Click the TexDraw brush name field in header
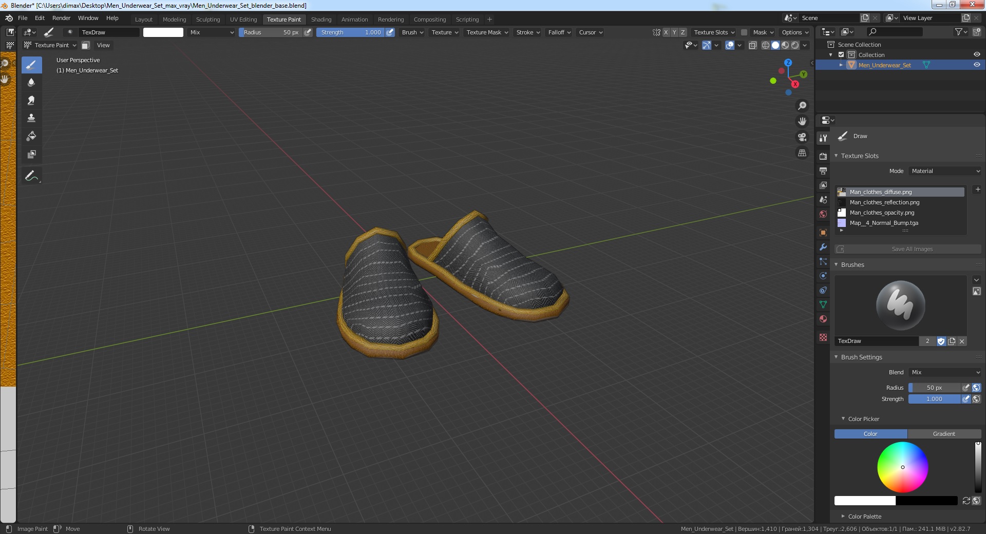 109,32
